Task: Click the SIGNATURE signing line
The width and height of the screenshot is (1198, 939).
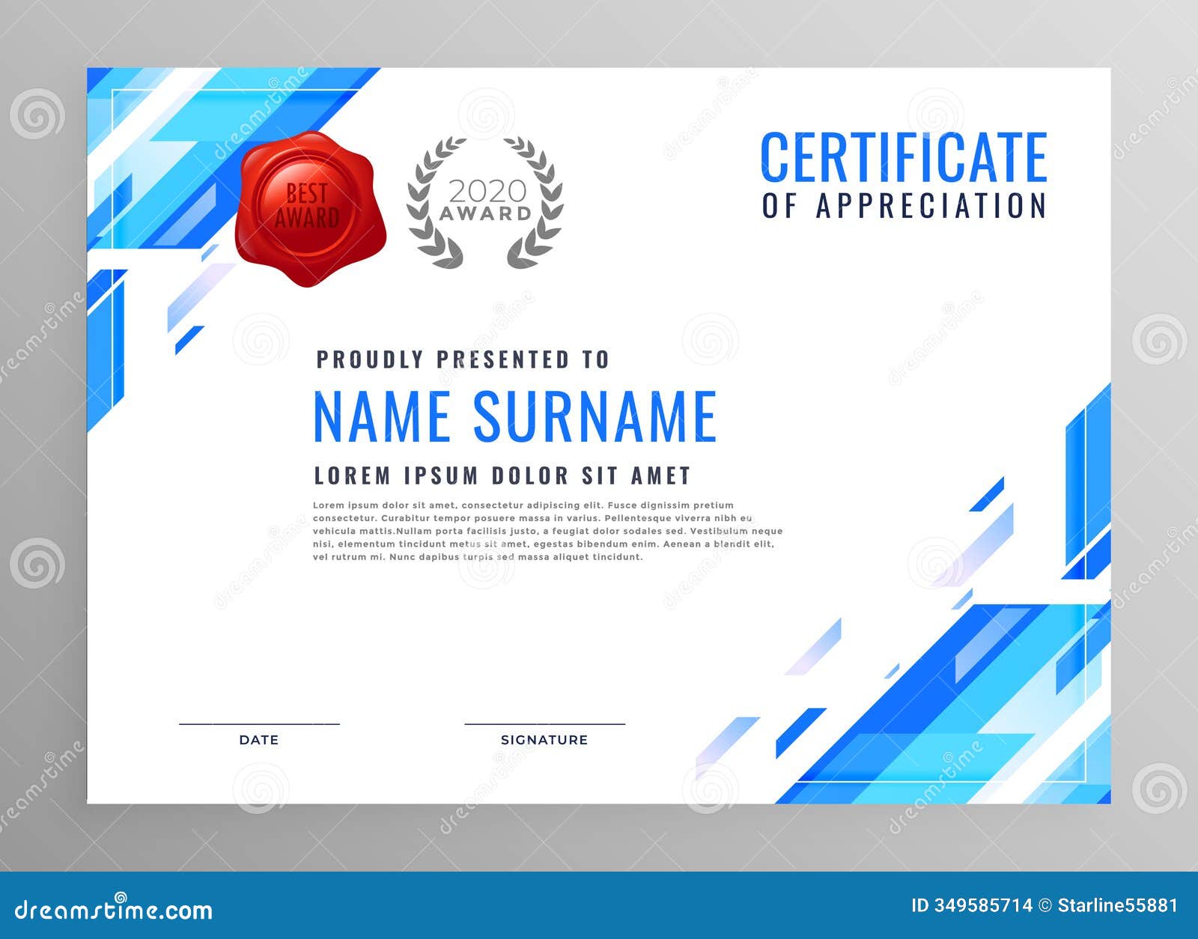Action: pos(547,725)
